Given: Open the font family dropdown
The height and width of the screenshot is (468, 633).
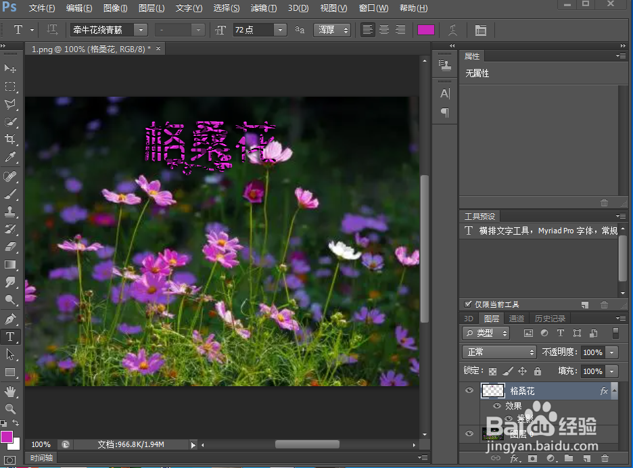Looking at the screenshot, I should [x=141, y=30].
